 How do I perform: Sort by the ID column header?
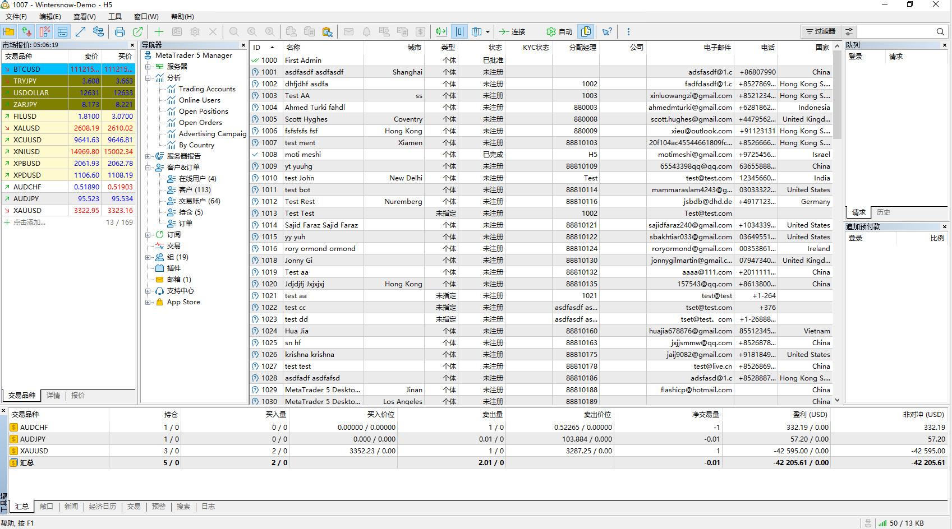265,48
